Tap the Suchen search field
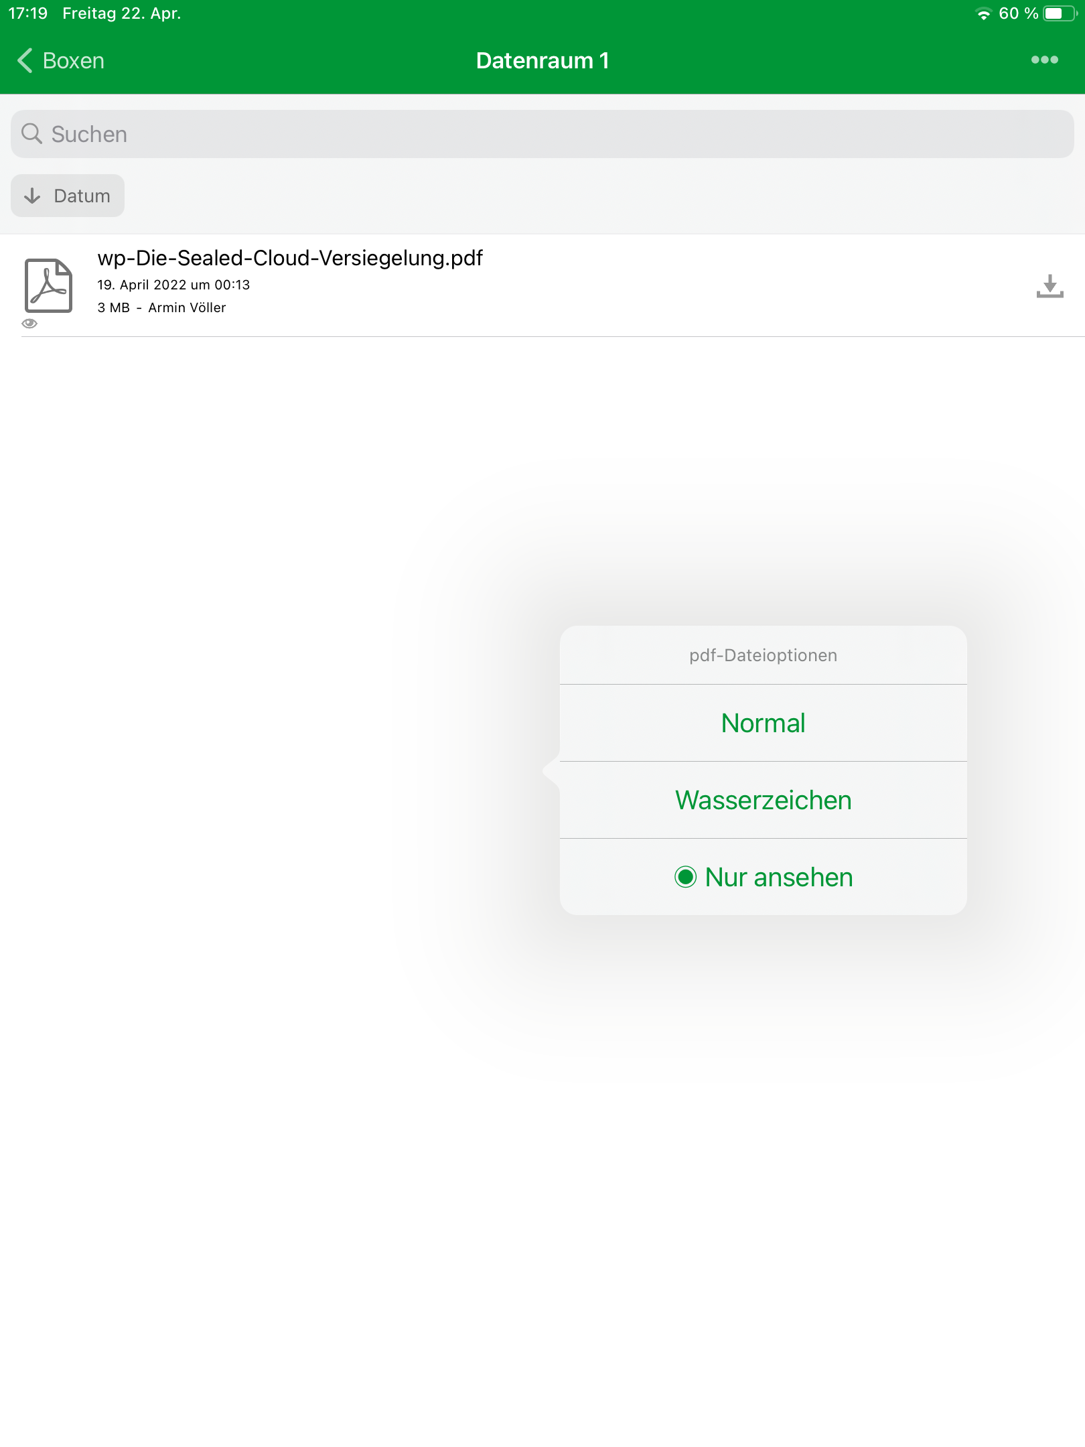This screenshot has height=1447, width=1085. (542, 134)
